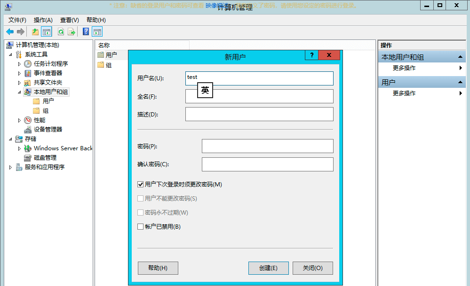Open the 帮助(H) menu
Screen dimensions: 470x286
pyautogui.click(x=96, y=20)
